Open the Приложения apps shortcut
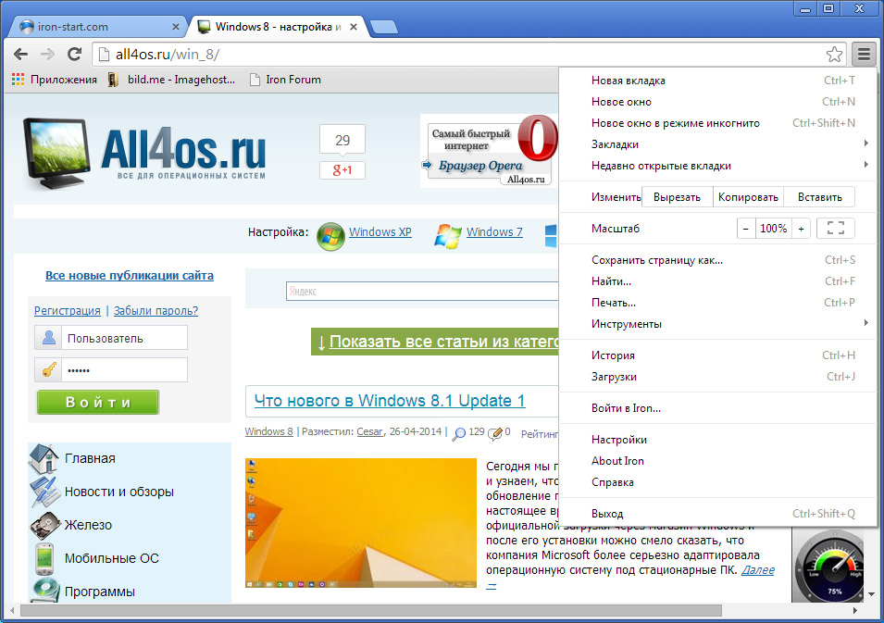 [x=55, y=80]
